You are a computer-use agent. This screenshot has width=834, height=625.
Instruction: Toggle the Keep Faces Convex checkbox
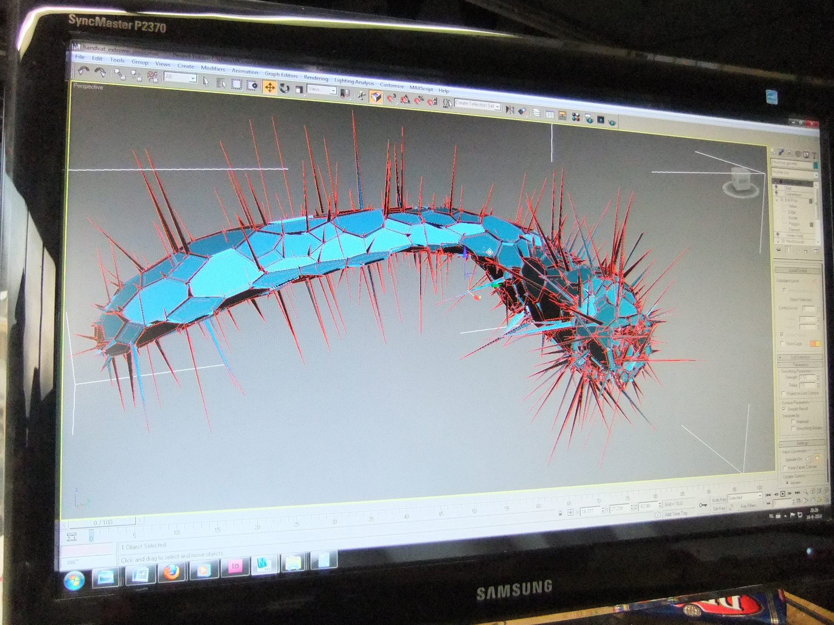pos(784,467)
